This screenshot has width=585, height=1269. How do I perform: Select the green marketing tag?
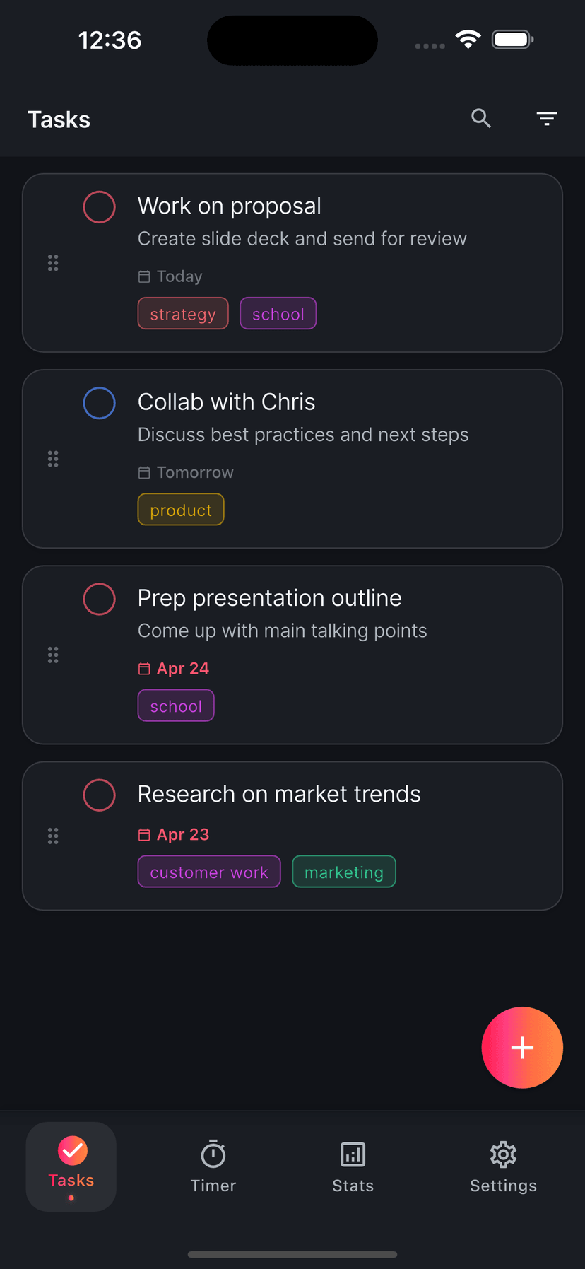pos(344,872)
